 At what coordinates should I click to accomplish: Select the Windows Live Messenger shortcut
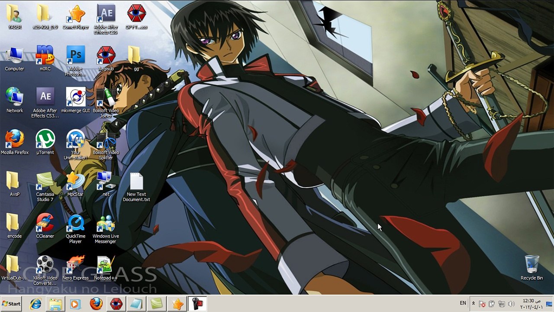(106, 228)
